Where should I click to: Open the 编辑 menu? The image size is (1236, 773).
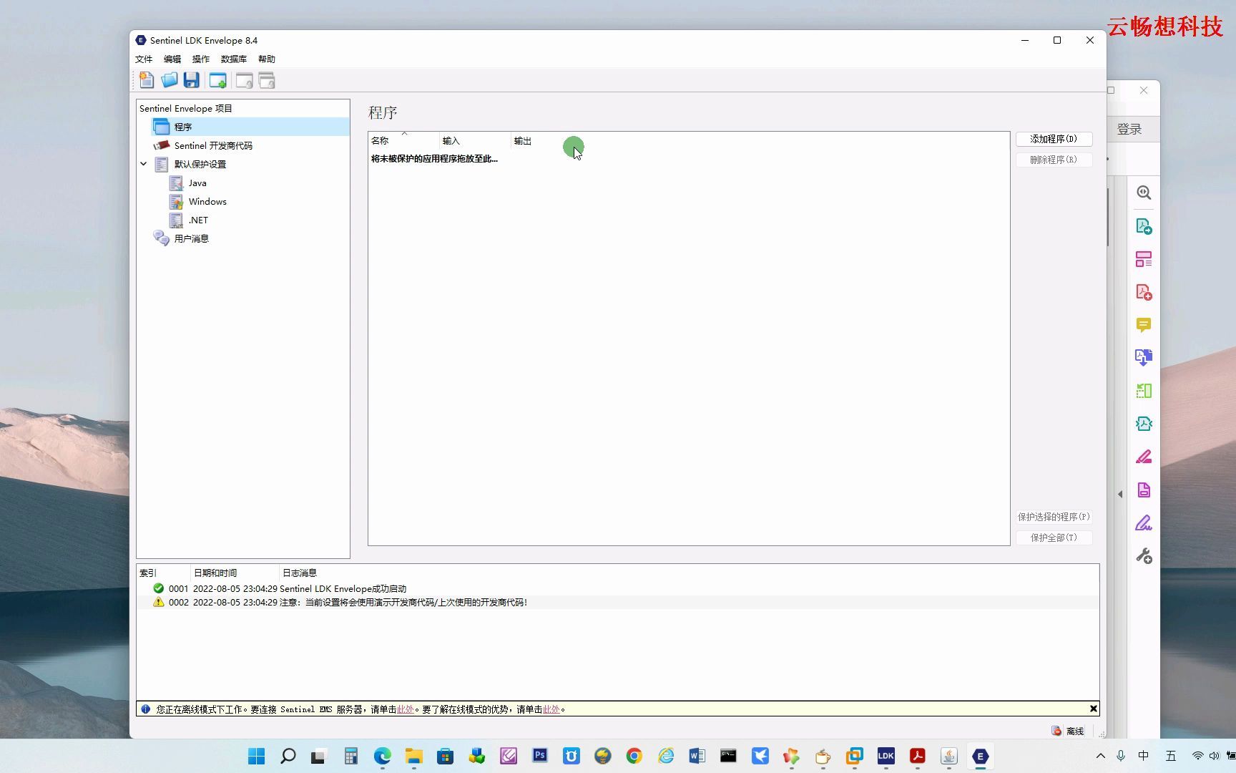click(172, 59)
